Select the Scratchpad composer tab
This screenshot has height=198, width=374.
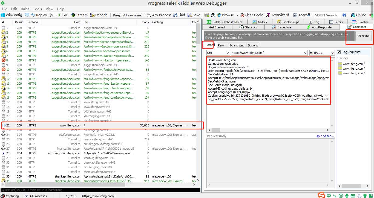(237, 45)
